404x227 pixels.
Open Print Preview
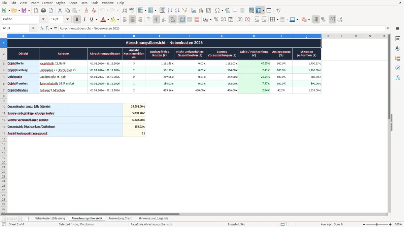[51, 10]
